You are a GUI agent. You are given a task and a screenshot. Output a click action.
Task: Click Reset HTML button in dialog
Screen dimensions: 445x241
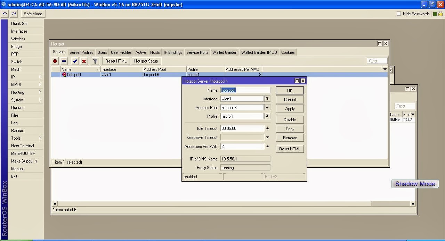(290, 149)
